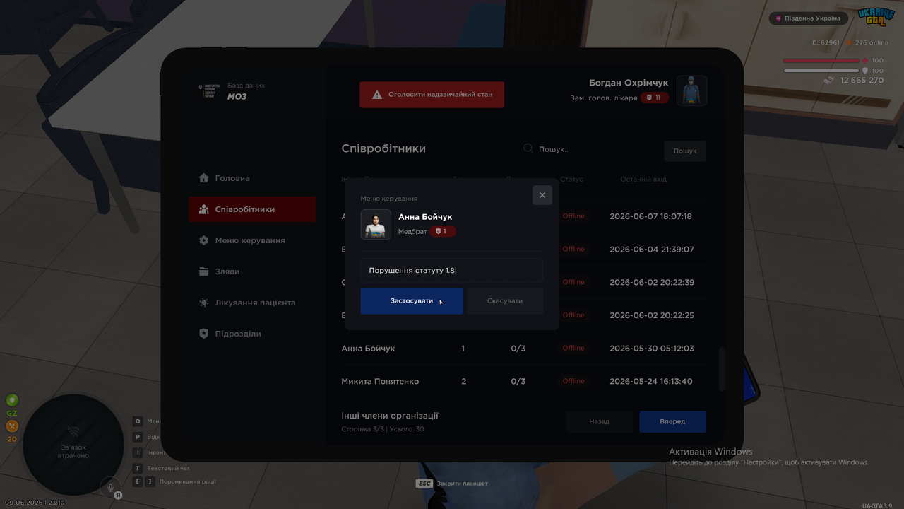The image size is (904, 509).
Task: Click Offline status in Микита Понятенко row
Action: point(573,381)
